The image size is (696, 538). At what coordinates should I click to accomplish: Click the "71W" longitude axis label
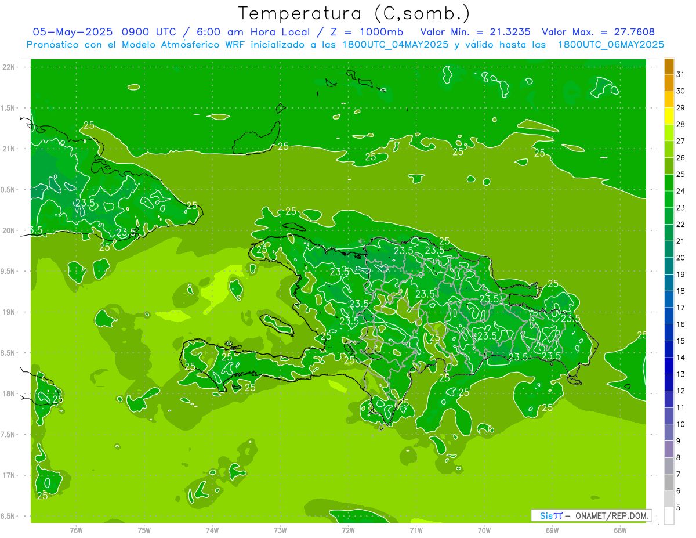(x=416, y=530)
